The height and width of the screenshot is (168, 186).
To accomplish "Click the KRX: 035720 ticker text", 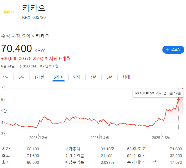I will point(34,17).
